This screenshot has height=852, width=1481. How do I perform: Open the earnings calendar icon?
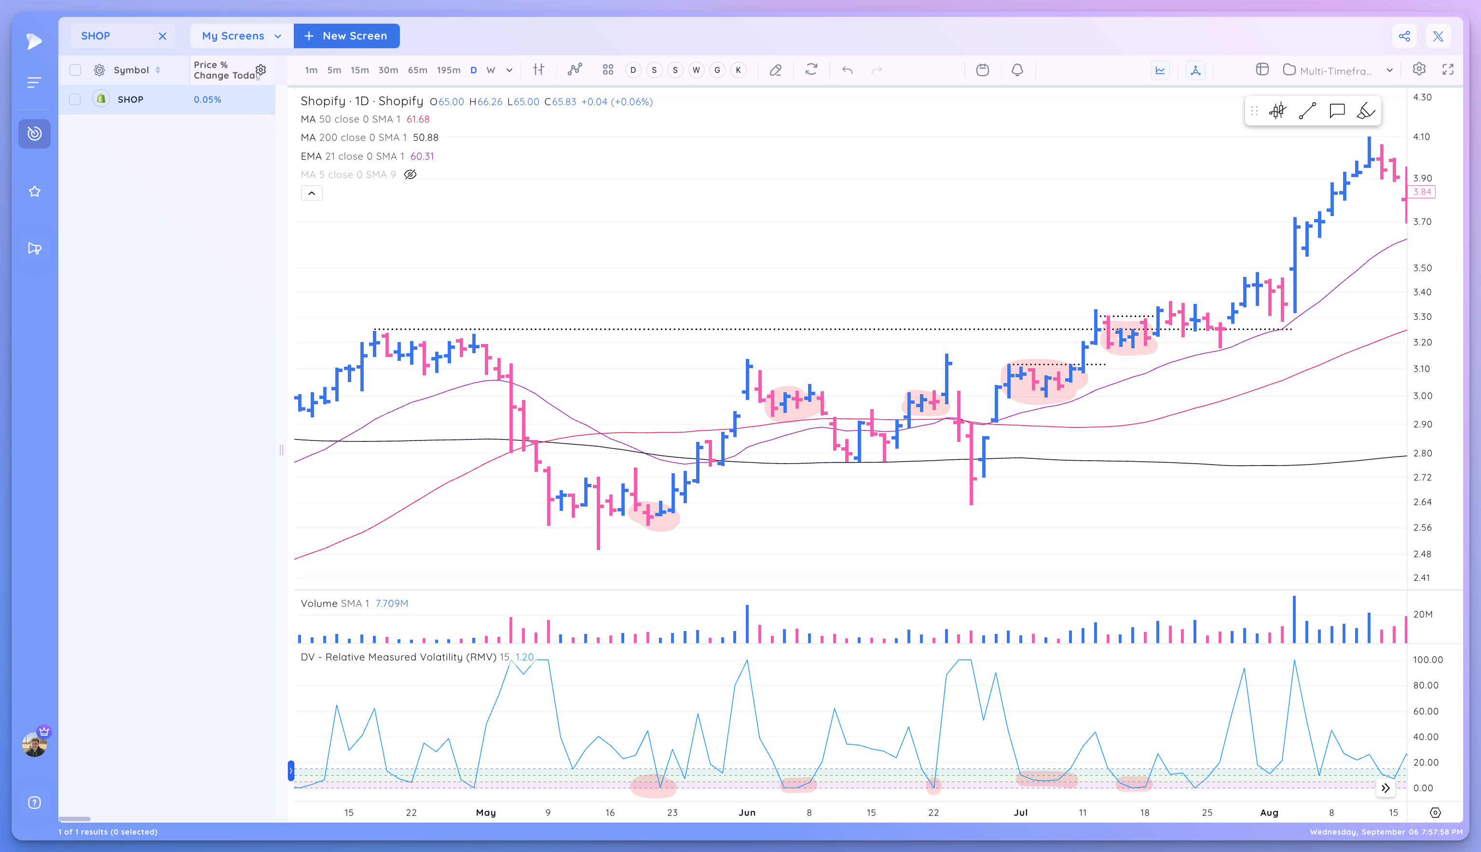[x=983, y=69]
